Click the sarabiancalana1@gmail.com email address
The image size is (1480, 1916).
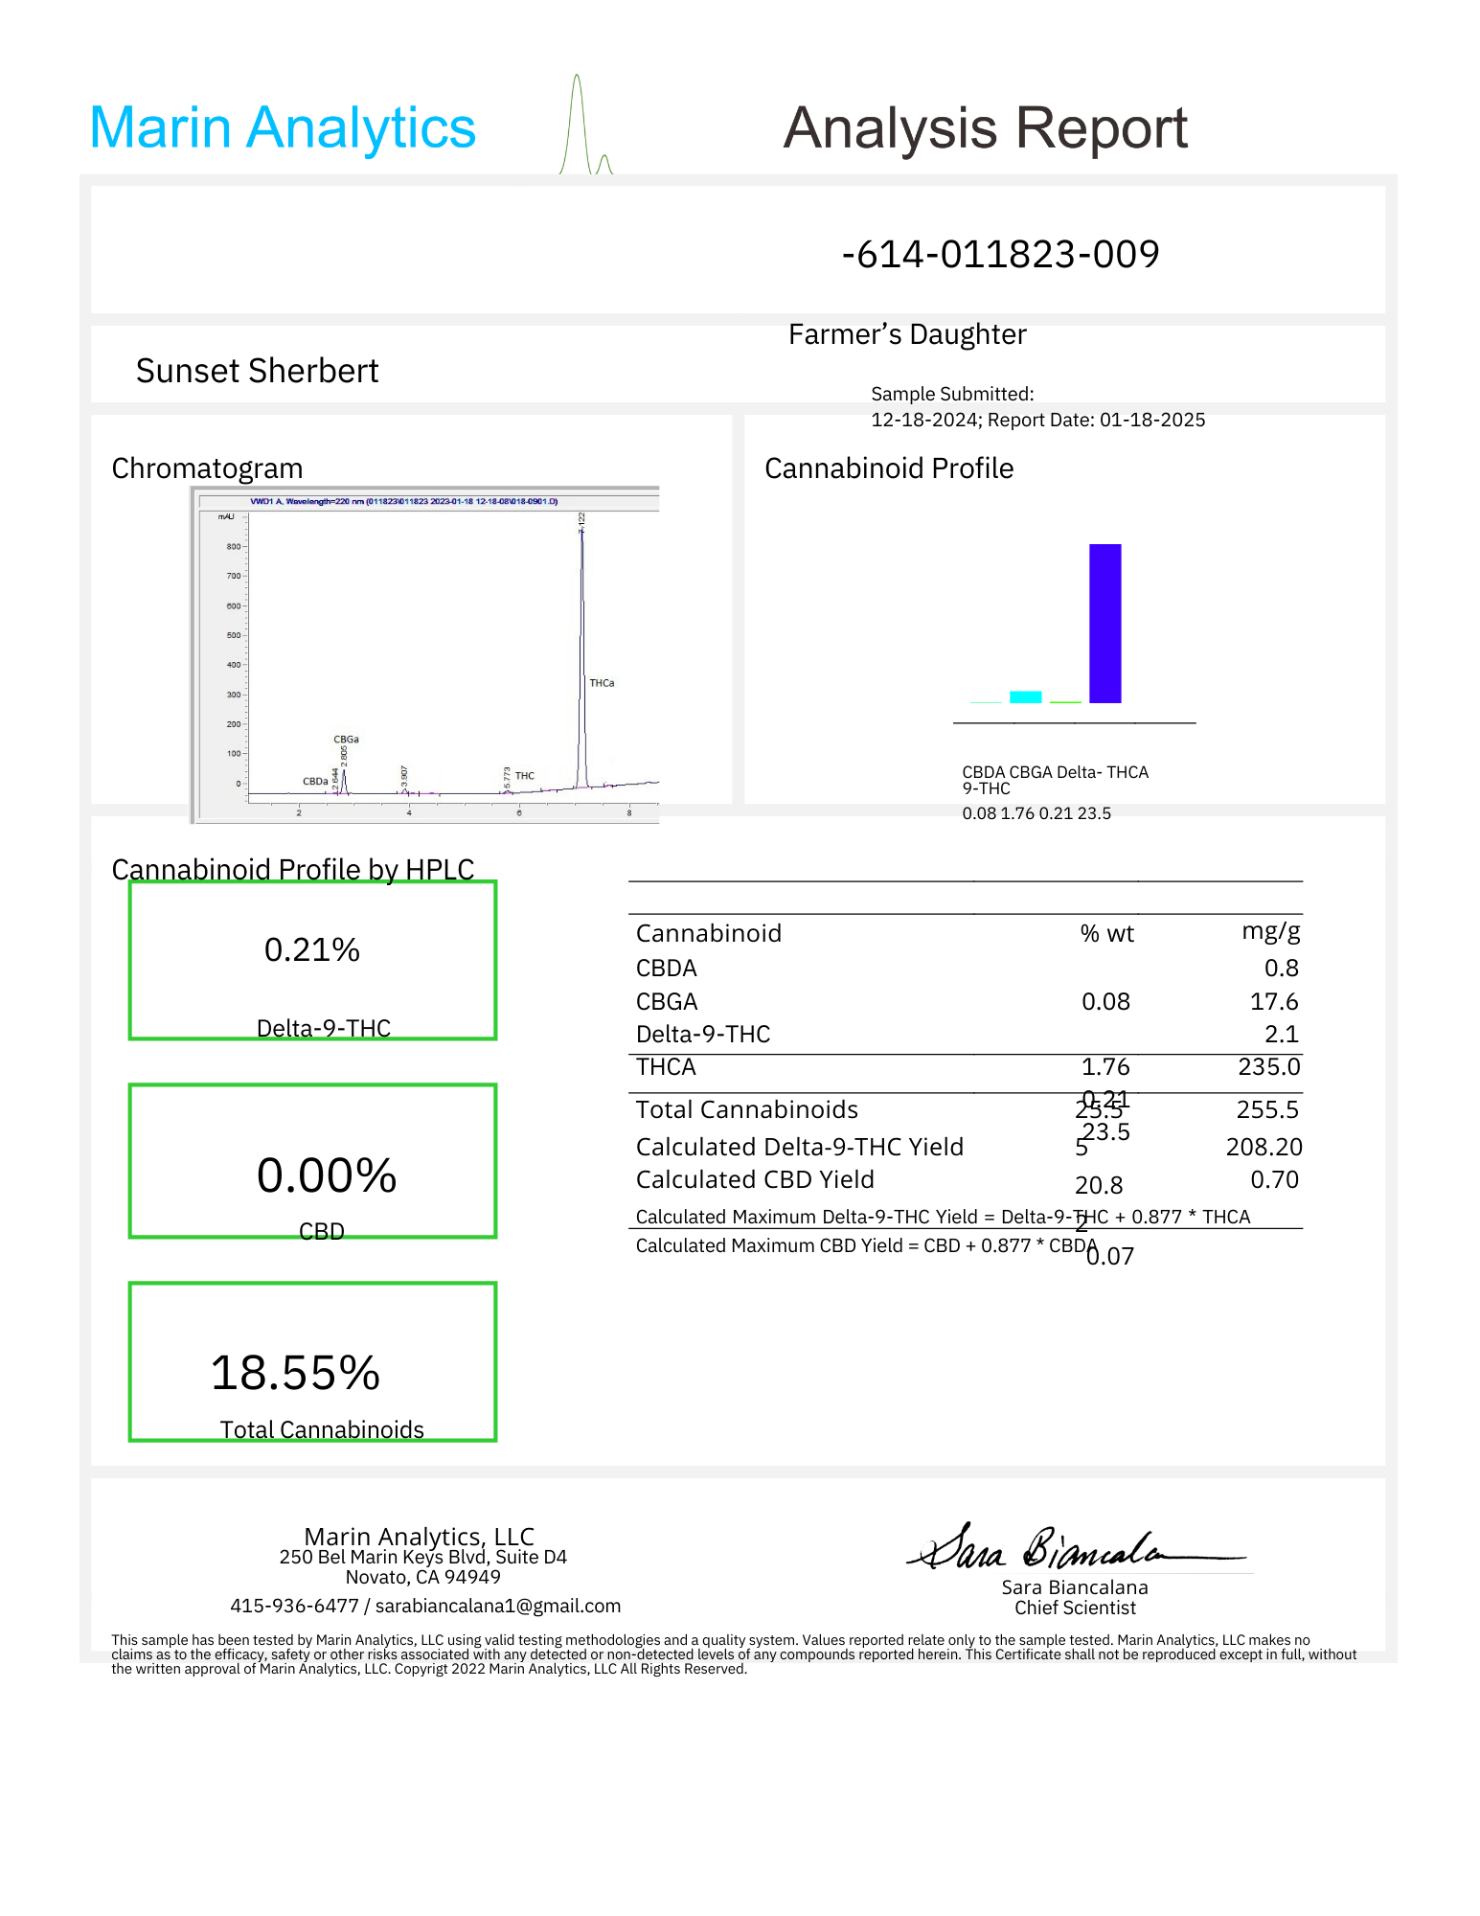pos(497,1606)
